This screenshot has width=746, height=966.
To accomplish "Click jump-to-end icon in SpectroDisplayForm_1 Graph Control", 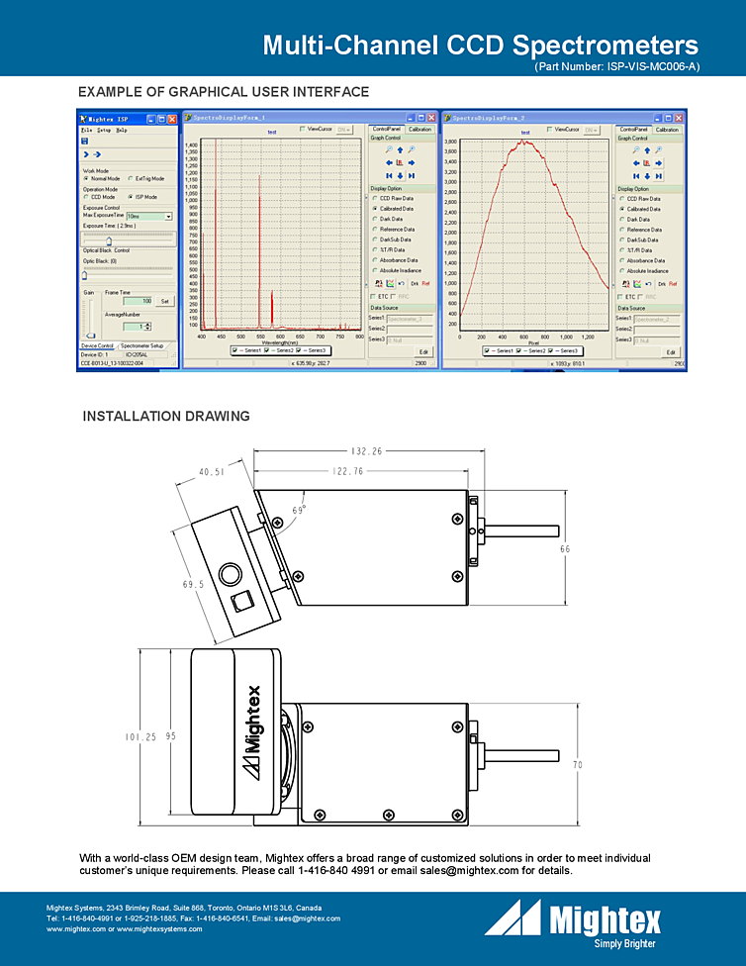I will (412, 175).
